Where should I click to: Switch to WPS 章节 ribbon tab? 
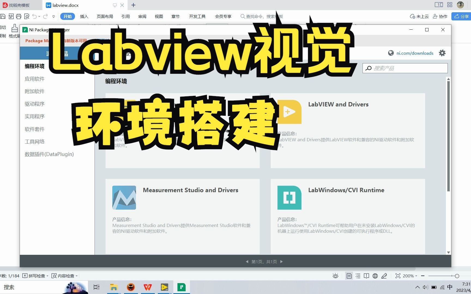point(176,16)
